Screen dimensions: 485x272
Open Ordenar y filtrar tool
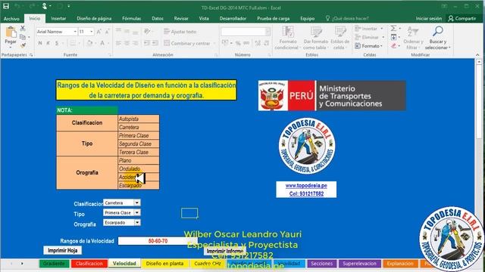tap(413, 38)
